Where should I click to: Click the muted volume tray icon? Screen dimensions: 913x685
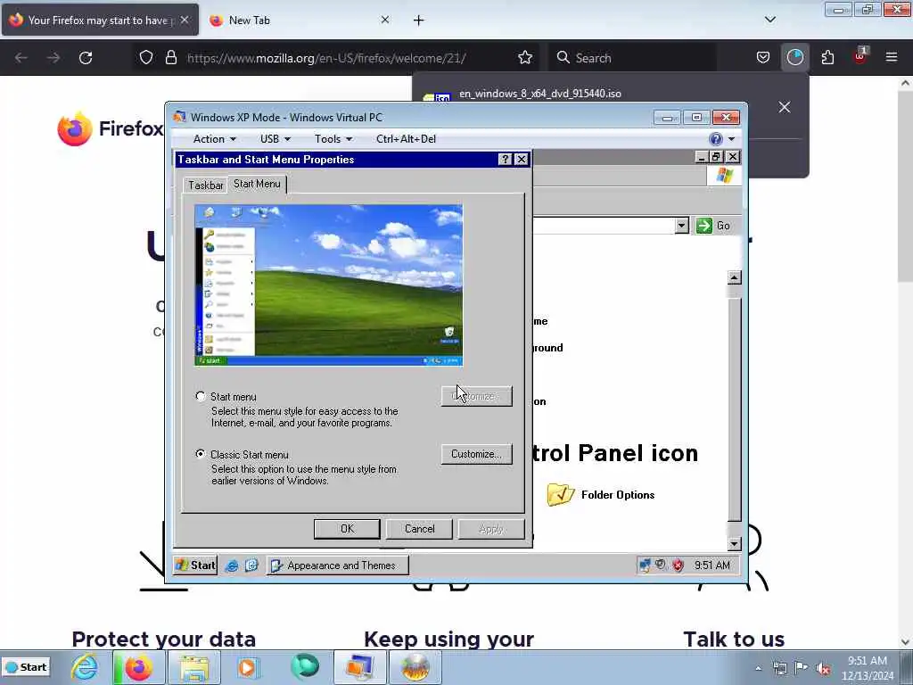823,668
